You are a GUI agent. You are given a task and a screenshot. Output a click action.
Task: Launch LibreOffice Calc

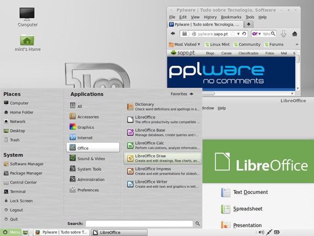pyautogui.click(x=163, y=145)
